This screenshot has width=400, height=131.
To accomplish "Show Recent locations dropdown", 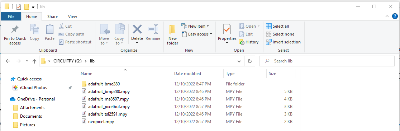I will [x=27, y=61].
